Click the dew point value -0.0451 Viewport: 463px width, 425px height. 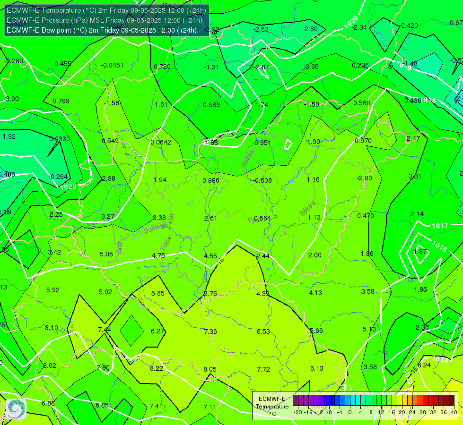click(x=112, y=66)
